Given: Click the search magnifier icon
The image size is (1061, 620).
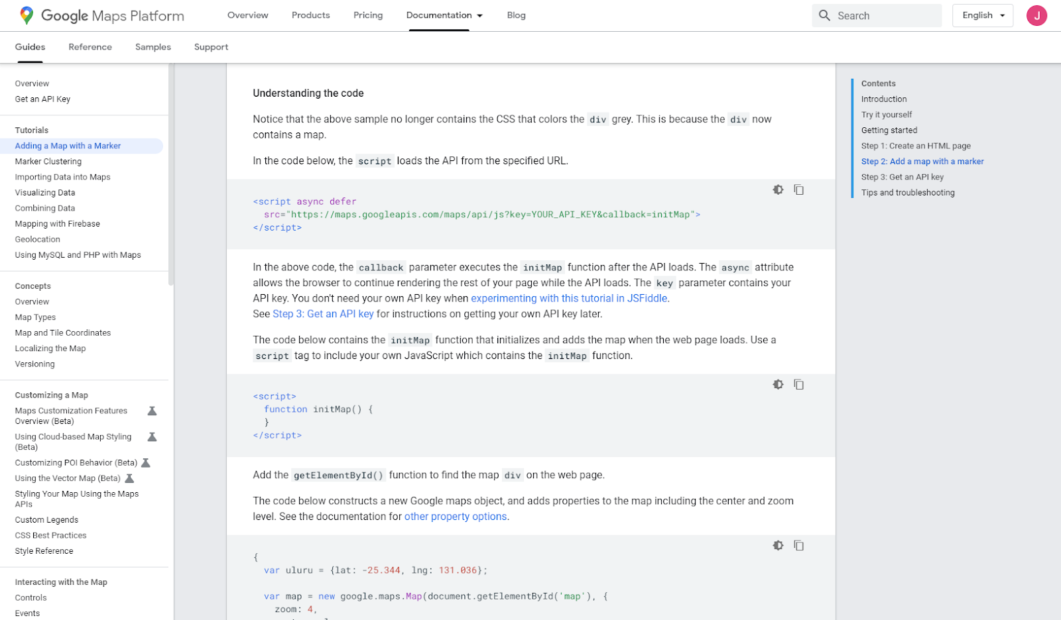Looking at the screenshot, I should click(x=824, y=15).
